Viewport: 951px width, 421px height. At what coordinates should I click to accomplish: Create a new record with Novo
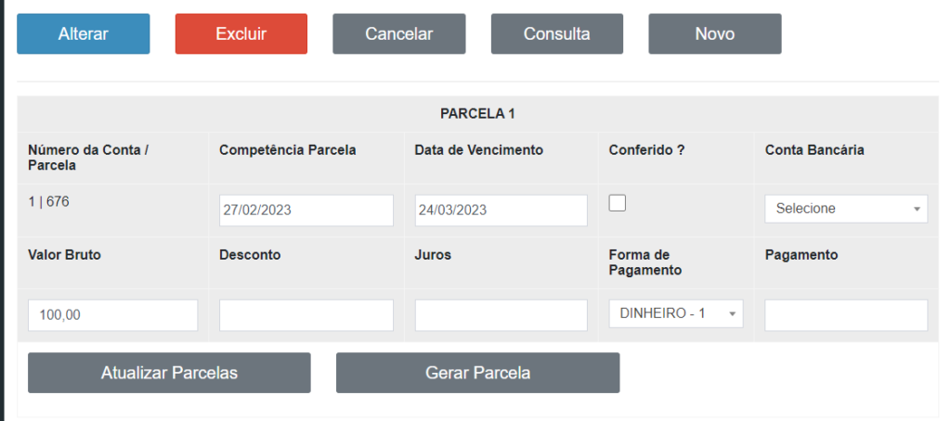(x=715, y=34)
